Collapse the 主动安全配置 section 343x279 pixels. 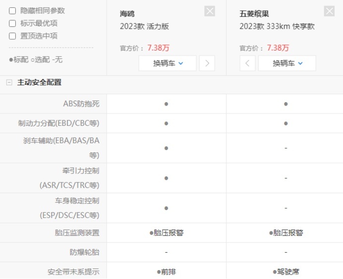click(x=9, y=82)
